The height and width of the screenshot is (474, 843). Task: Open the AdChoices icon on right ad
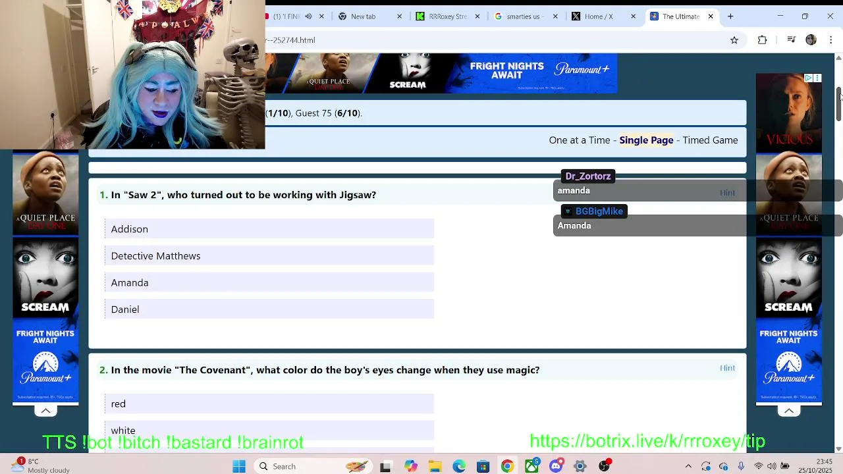(x=808, y=78)
